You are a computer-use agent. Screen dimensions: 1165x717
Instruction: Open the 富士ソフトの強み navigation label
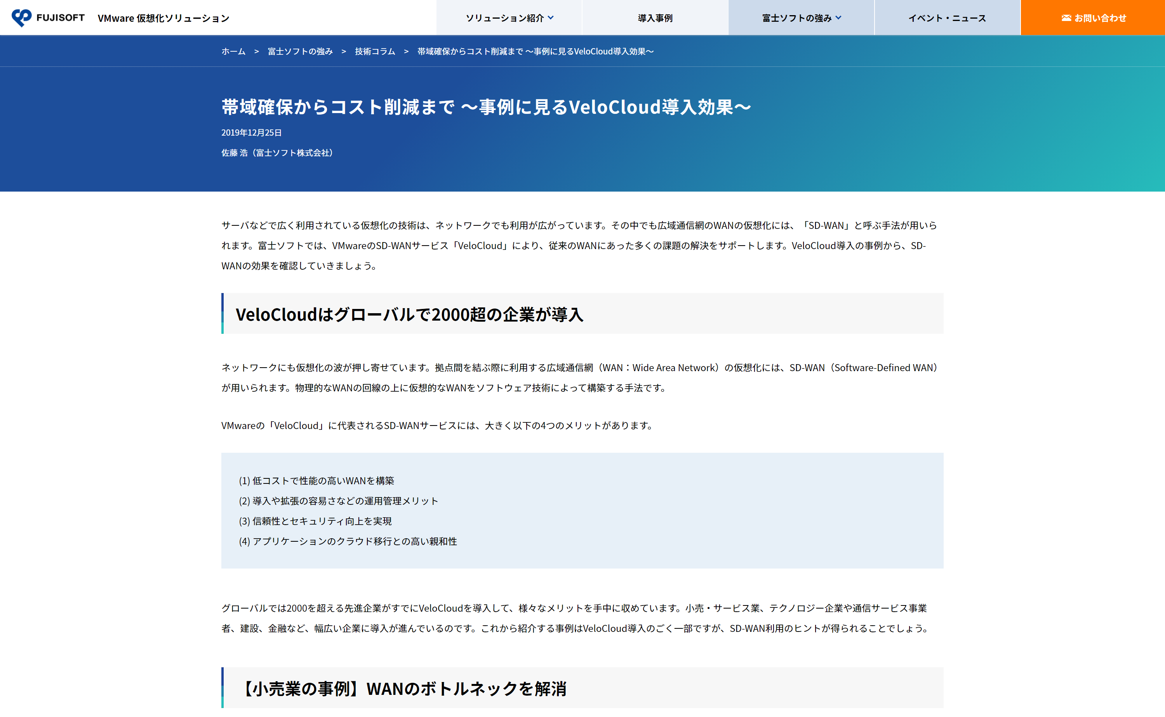coord(796,18)
